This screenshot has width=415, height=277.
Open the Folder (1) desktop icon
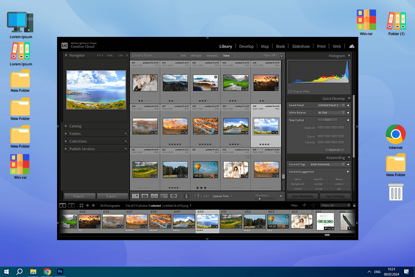pyautogui.click(x=396, y=21)
